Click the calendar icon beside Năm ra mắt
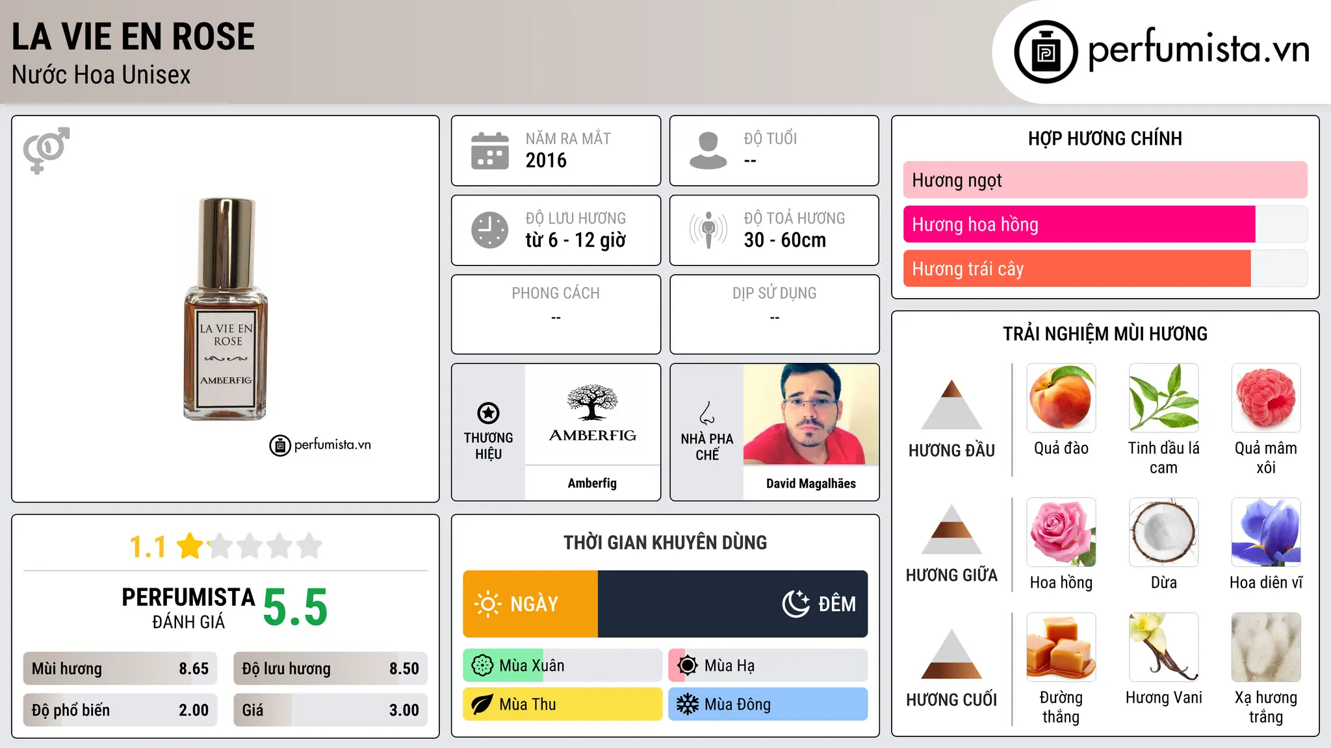The width and height of the screenshot is (1331, 748). point(490,151)
